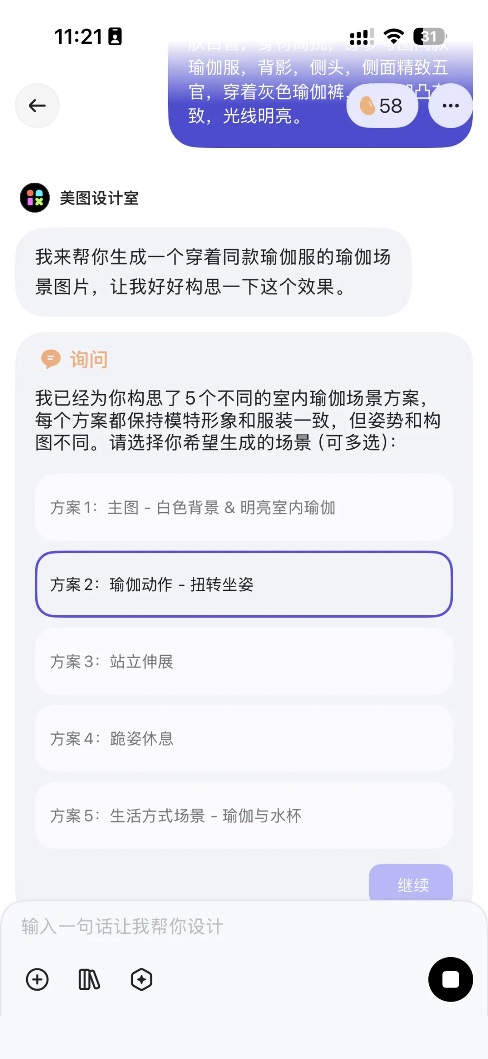
Task: Tap the 美图设计室 name label
Action: 99,198
